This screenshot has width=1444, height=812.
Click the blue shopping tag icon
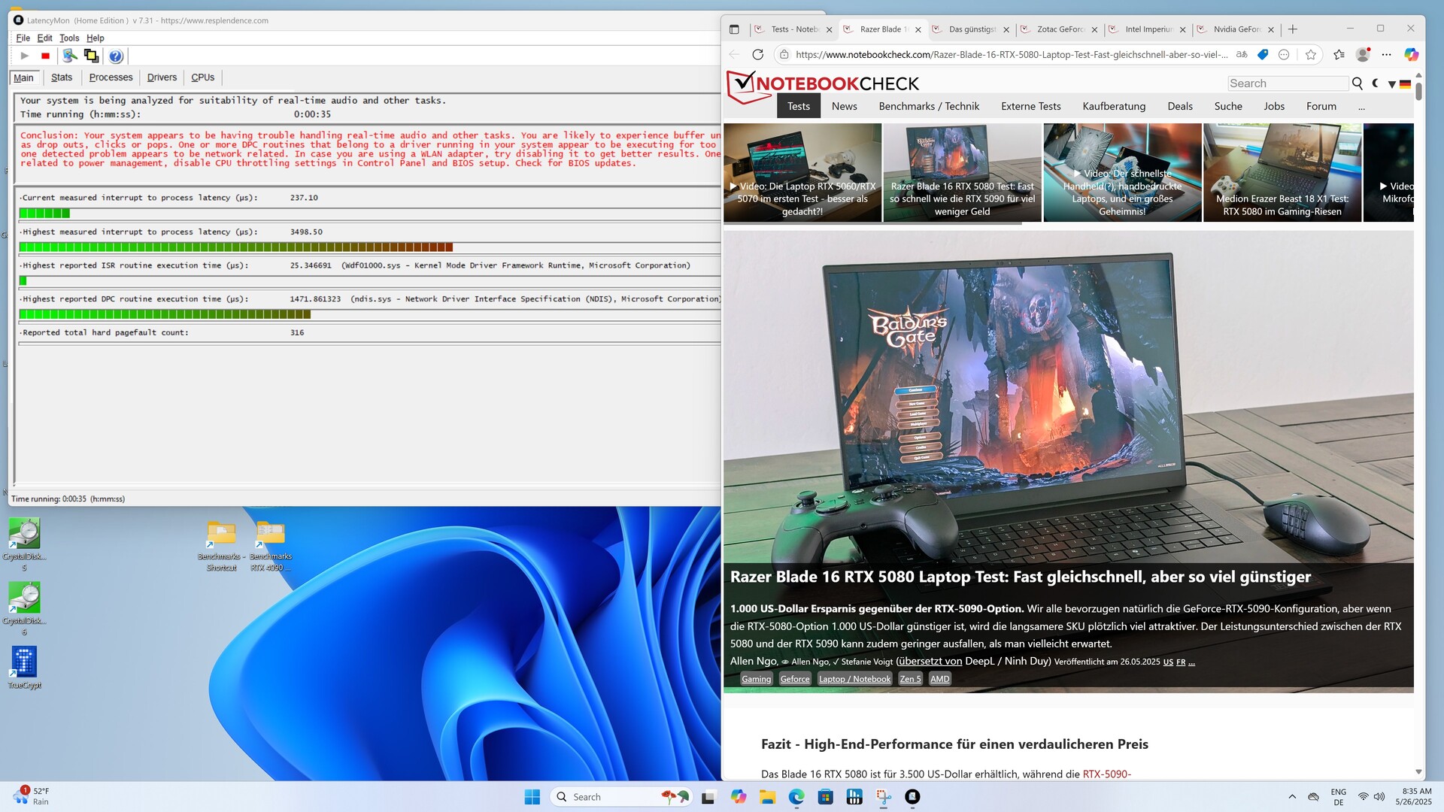[x=1263, y=54]
